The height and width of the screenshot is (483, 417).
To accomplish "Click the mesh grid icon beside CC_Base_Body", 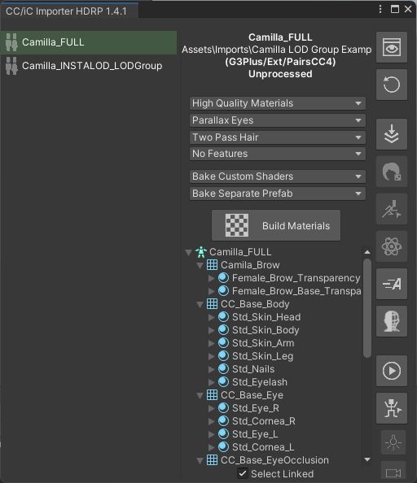I will pyautogui.click(x=212, y=304).
